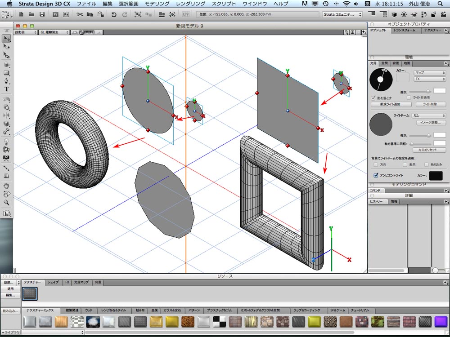Select the 2D rectangle tool
Screen dimensions: 450x337
pos(6,73)
